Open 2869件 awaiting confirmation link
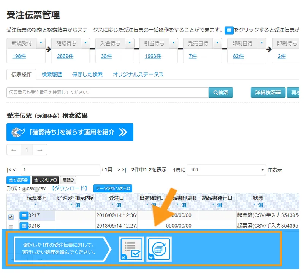Viewport: 304px width, 278px height. point(65,56)
